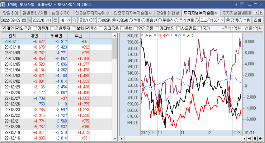Check the 보험 checkbox
The image size is (265, 143).
pyautogui.click(x=74, y=28)
